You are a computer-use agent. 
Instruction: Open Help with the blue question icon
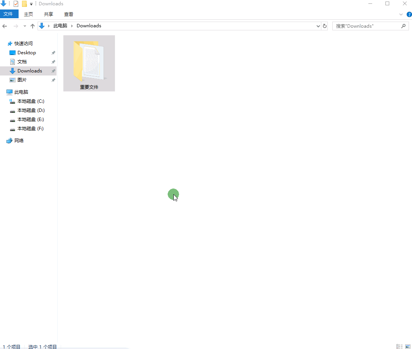click(x=409, y=14)
